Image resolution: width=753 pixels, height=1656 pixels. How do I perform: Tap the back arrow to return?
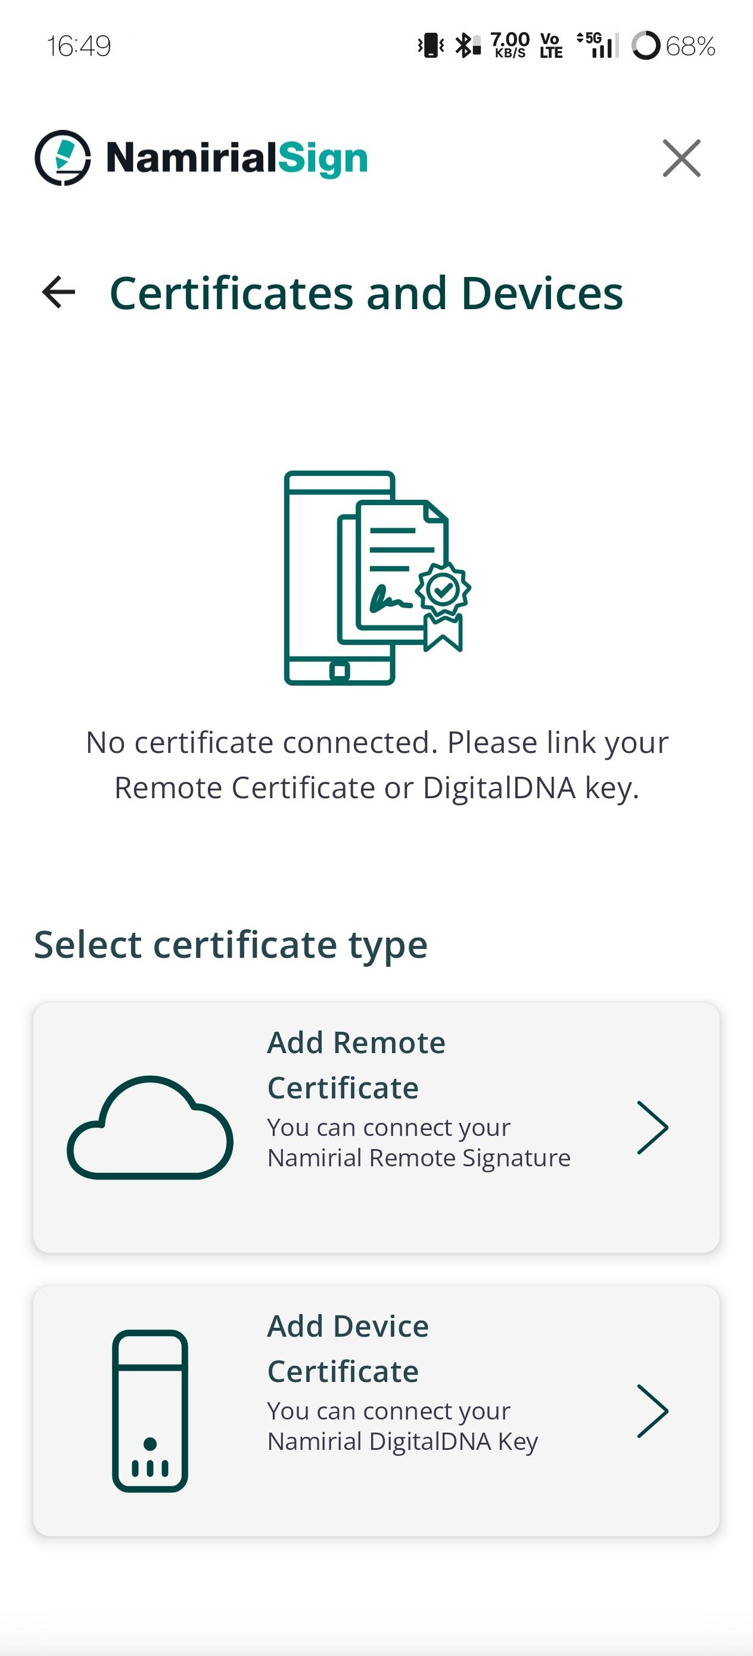(59, 294)
